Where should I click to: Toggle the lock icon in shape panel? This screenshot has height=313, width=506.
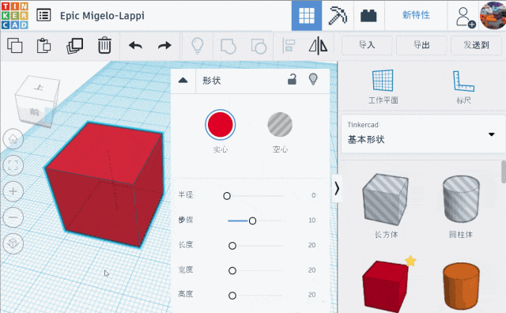point(292,79)
